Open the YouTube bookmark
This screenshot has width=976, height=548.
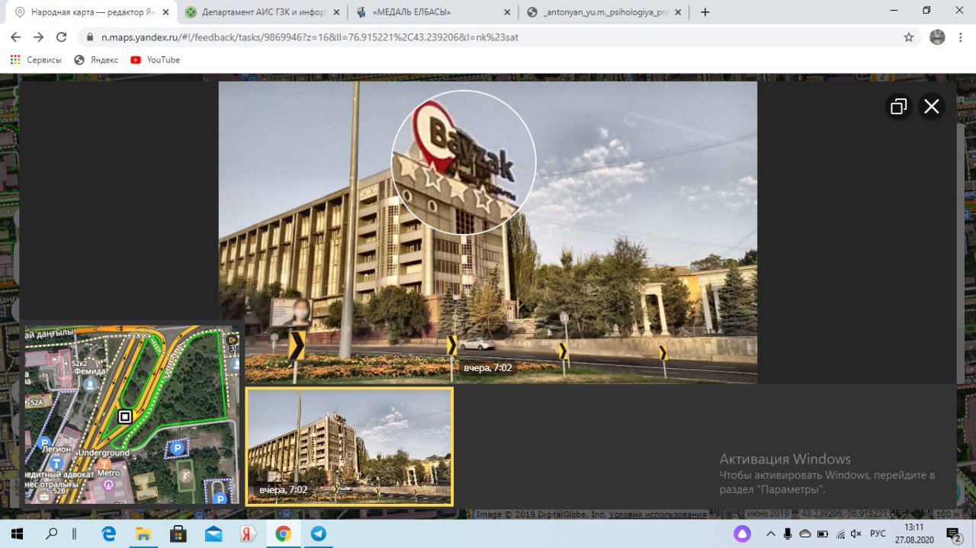click(x=156, y=59)
